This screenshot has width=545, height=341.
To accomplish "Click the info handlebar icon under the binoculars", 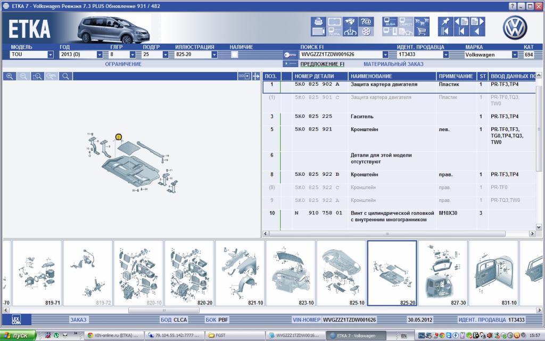I will (350, 31).
